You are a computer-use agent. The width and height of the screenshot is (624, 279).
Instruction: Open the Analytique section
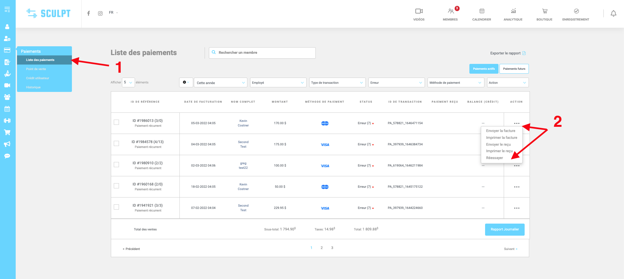(x=513, y=15)
